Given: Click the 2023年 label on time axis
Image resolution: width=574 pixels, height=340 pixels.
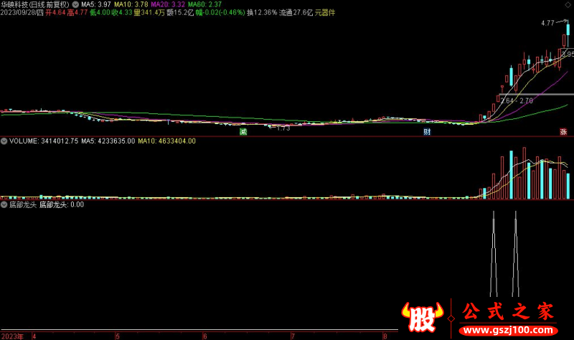Looking at the screenshot, I should (12, 336).
